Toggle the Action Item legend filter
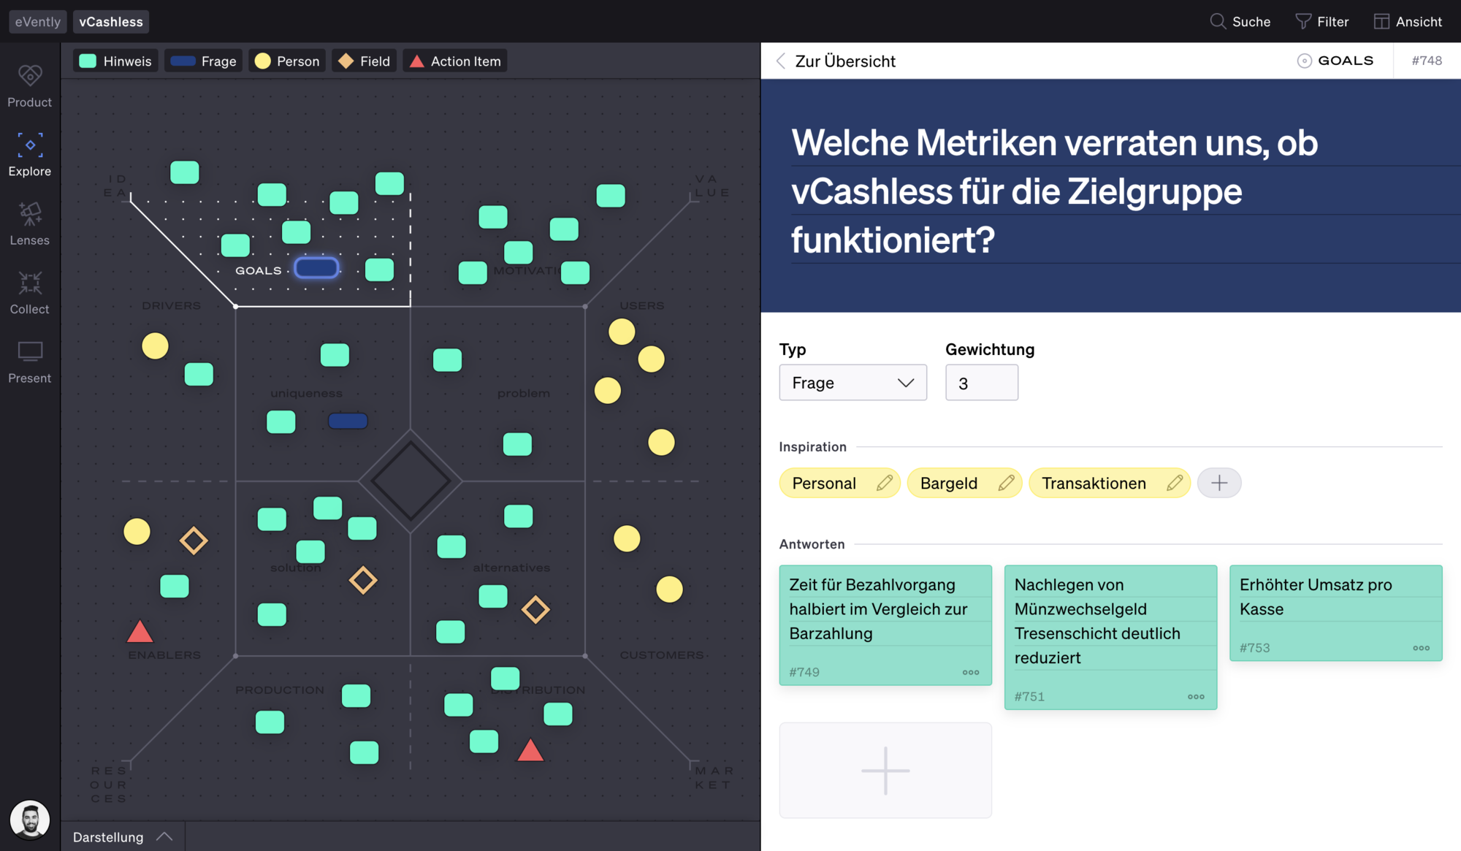The height and width of the screenshot is (851, 1461). (454, 61)
